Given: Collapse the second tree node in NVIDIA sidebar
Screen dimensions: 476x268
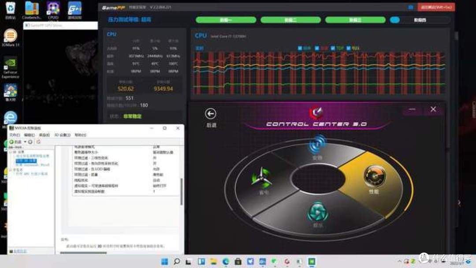Looking at the screenshot, I should 10,170.
